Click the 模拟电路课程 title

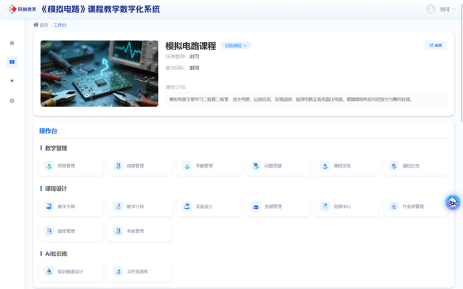pyautogui.click(x=191, y=46)
